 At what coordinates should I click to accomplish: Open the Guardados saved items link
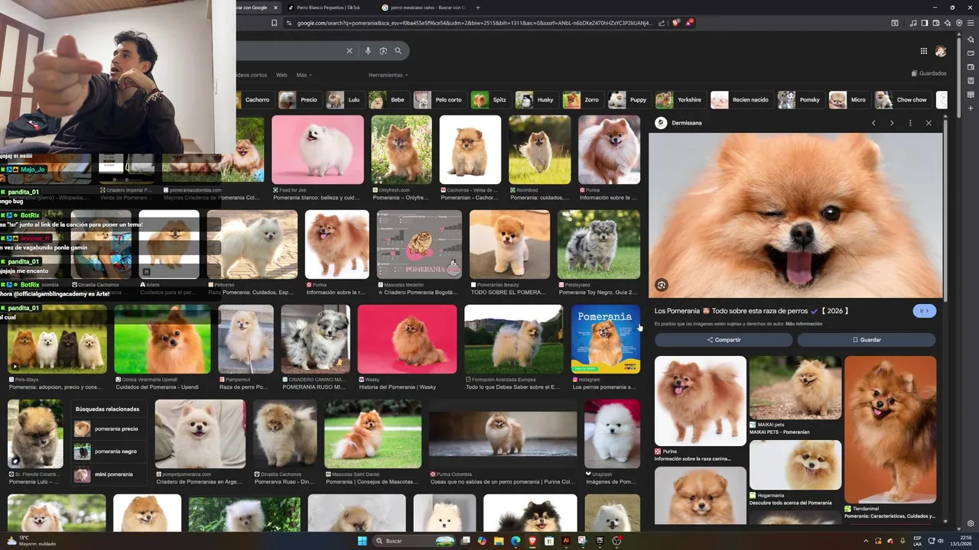pyautogui.click(x=929, y=73)
